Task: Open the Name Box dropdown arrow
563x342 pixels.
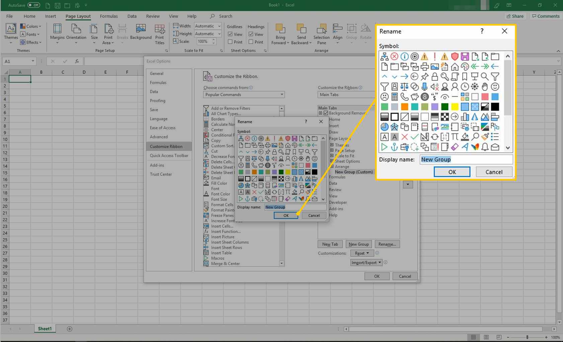Action: (33, 61)
